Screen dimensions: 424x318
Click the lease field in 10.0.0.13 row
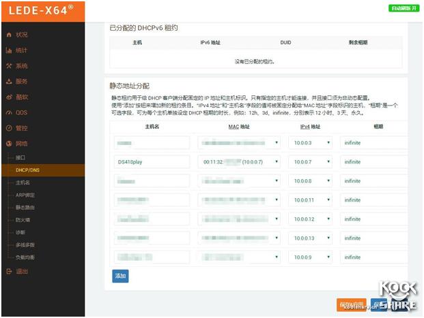point(374,238)
